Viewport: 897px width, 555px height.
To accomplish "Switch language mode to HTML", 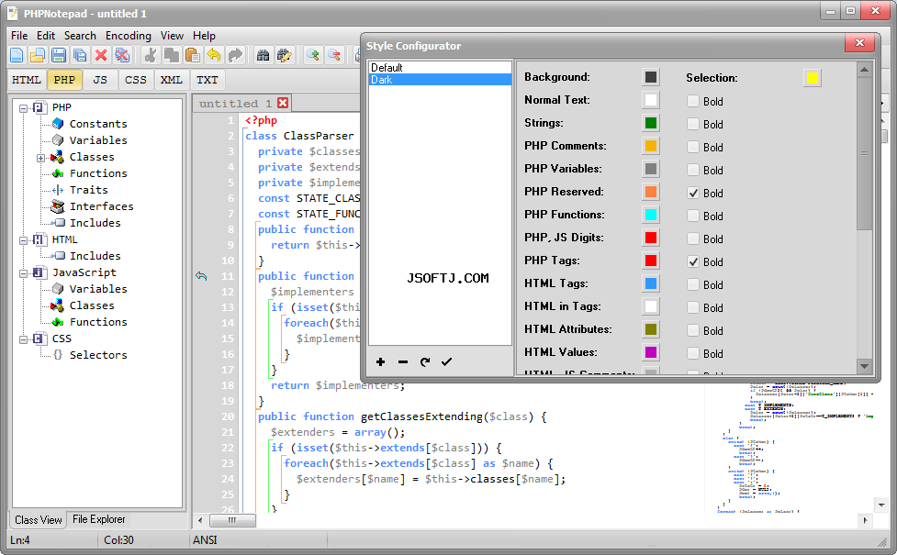I will (27, 80).
